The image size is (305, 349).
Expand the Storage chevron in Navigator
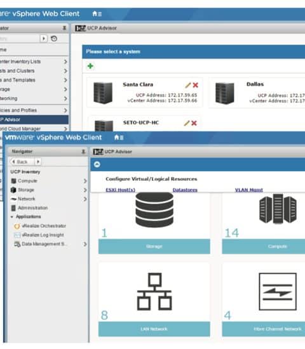click(x=85, y=190)
